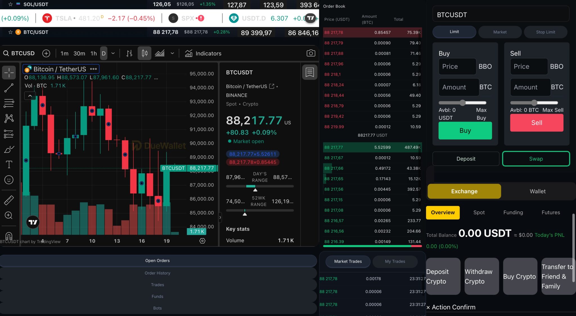Favorite BTC/USDT with star icon

pyautogui.click(x=10, y=32)
